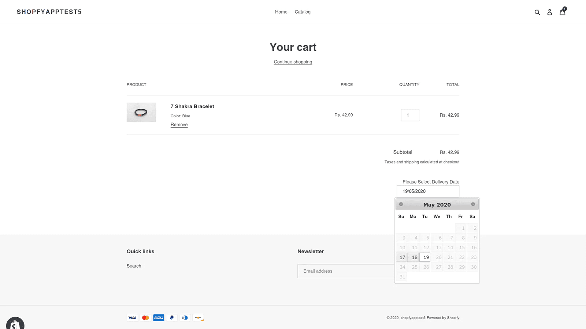Go to previous month in datepicker

(x=401, y=204)
